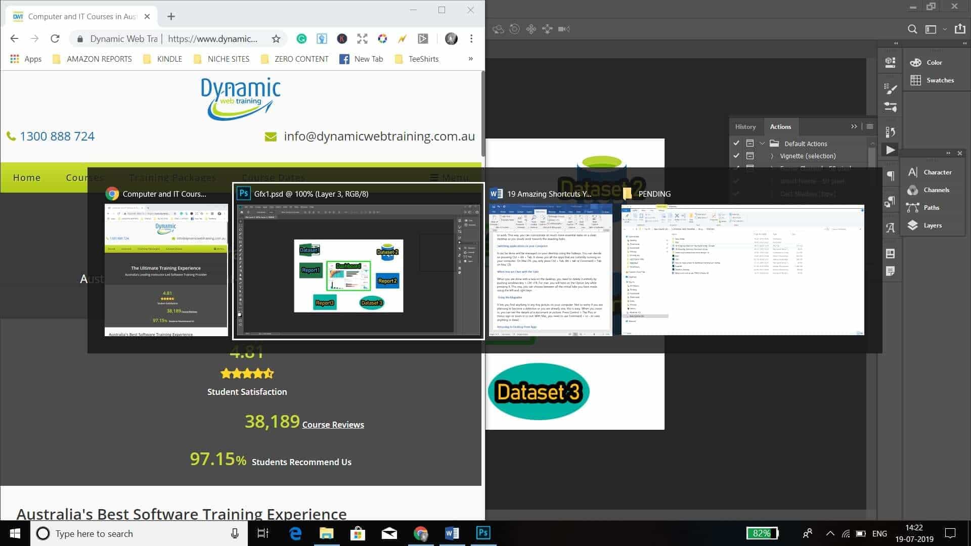Collapse the Default Actions set
This screenshot has height=546, width=971.
tap(763, 143)
